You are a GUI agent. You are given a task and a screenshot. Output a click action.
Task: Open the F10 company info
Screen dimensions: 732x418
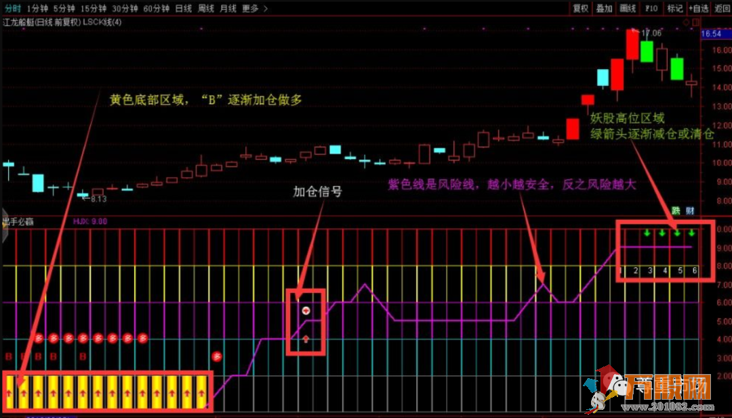coord(651,8)
